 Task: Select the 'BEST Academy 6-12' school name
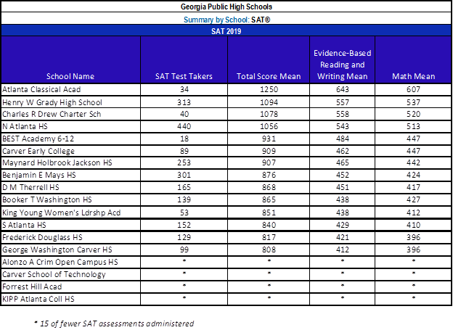38,139
